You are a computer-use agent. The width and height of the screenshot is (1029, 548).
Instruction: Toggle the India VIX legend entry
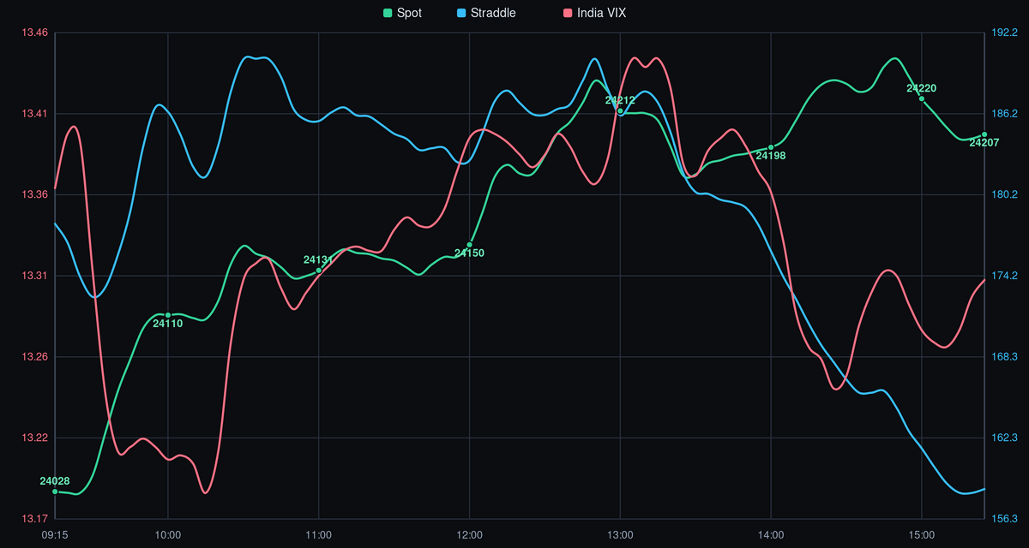[596, 13]
